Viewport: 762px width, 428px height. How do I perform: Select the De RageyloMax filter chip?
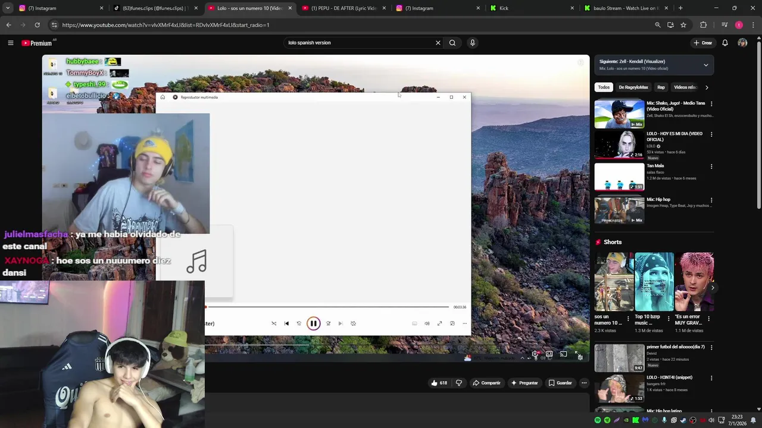[x=633, y=87]
